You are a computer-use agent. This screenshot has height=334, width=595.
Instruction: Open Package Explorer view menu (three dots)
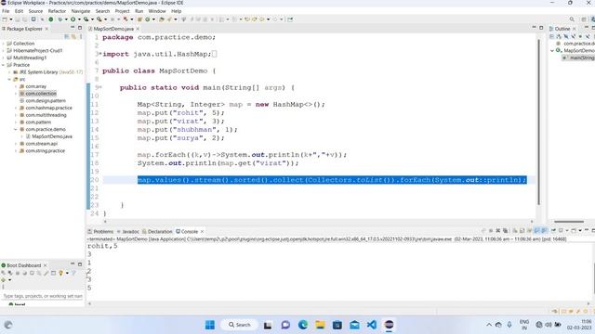(81, 37)
